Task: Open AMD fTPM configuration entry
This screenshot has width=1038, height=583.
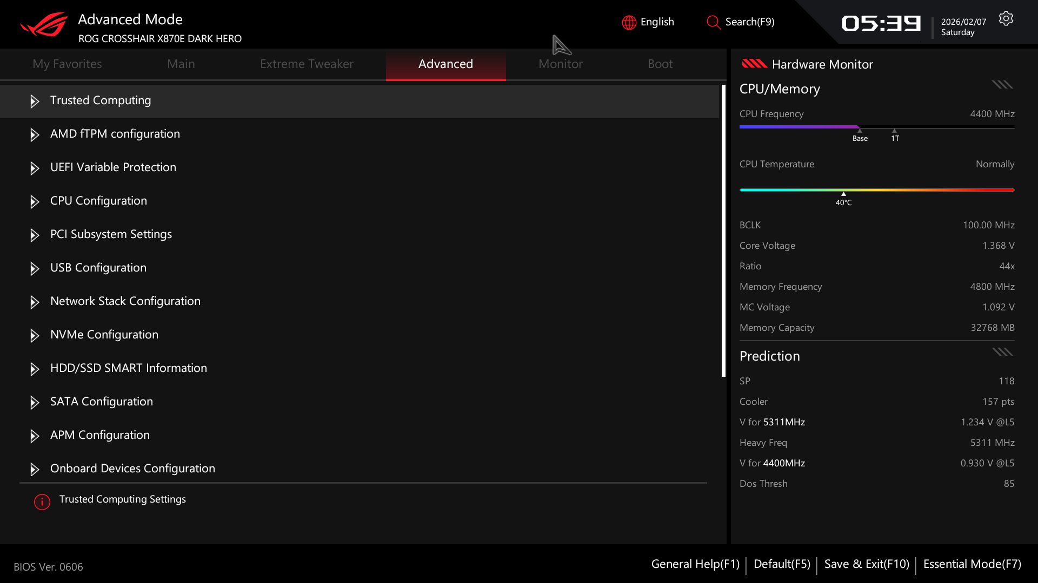Action: tap(115, 133)
